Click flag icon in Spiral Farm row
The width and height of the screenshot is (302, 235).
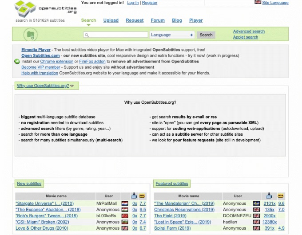[x=256, y=228]
